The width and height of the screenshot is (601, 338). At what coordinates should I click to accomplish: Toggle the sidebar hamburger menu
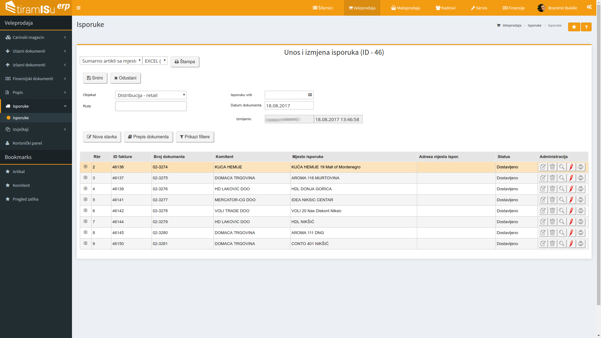[x=79, y=8]
